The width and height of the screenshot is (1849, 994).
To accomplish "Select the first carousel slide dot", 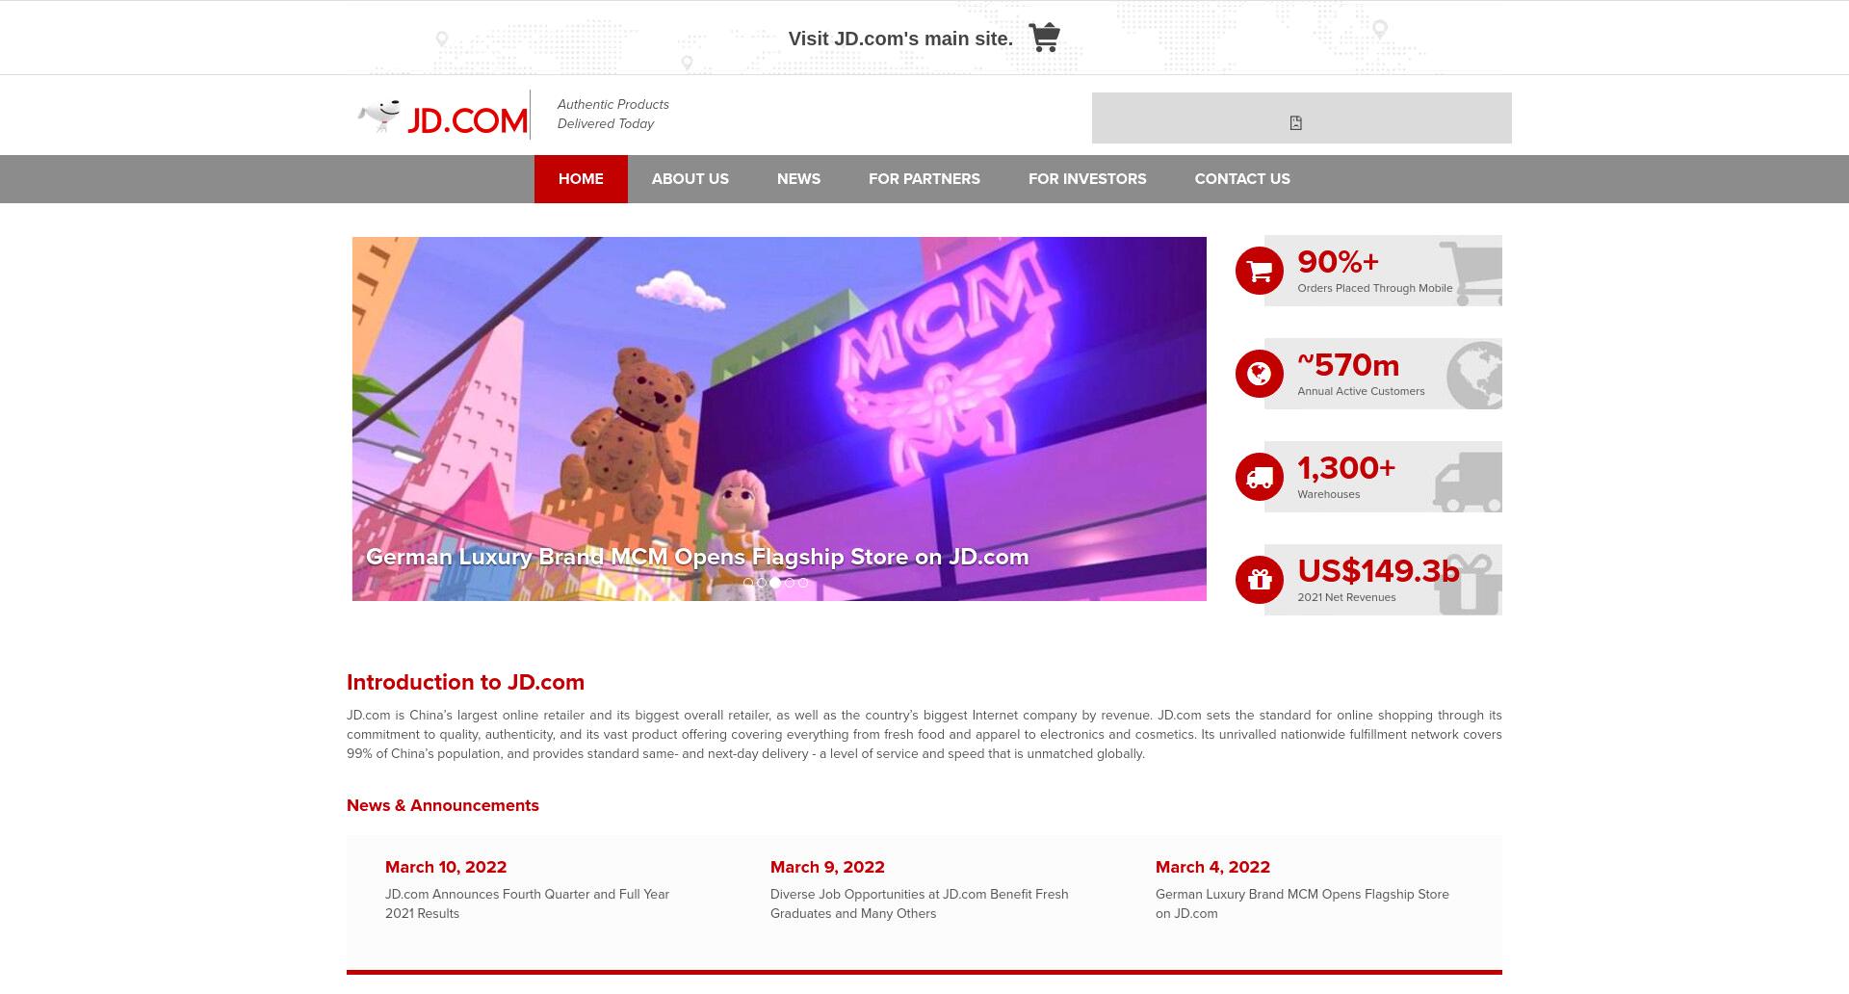I will coord(748,583).
